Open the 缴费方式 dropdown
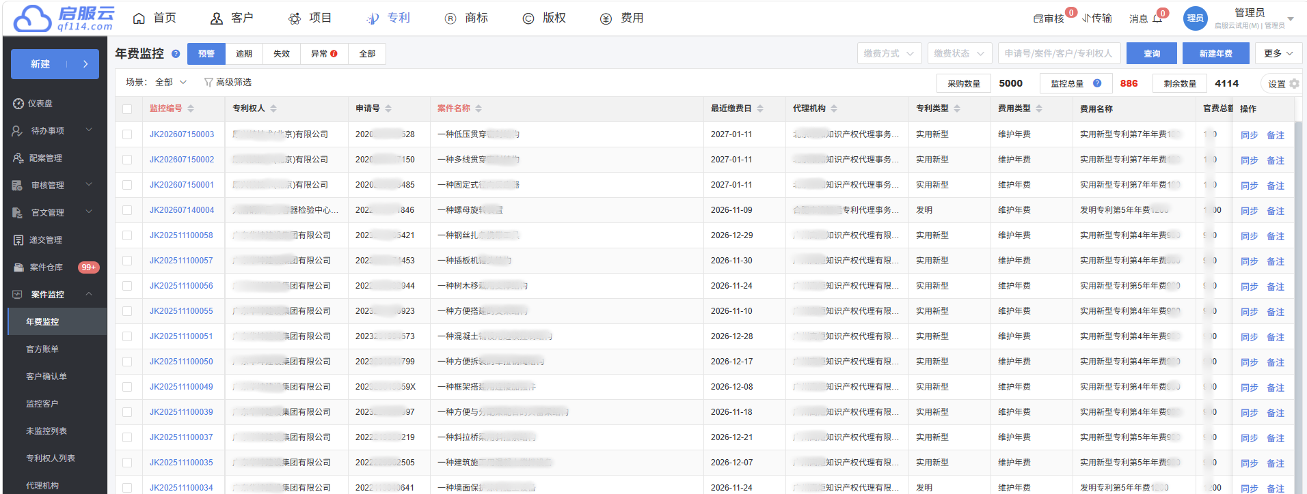Image resolution: width=1307 pixels, height=494 pixels. click(x=889, y=53)
